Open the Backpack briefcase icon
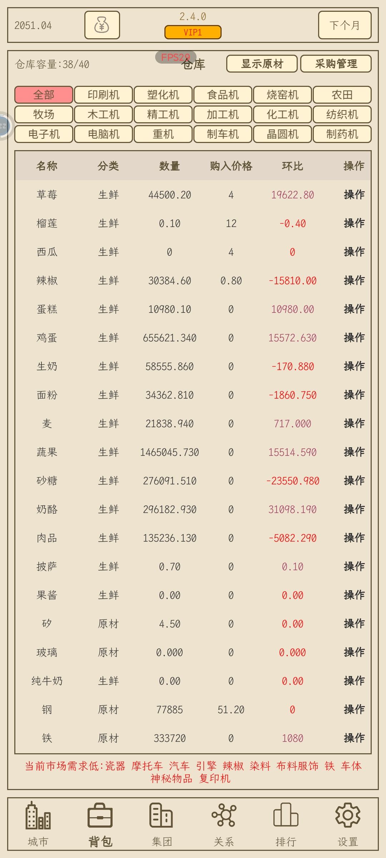386x858 pixels. (100, 816)
